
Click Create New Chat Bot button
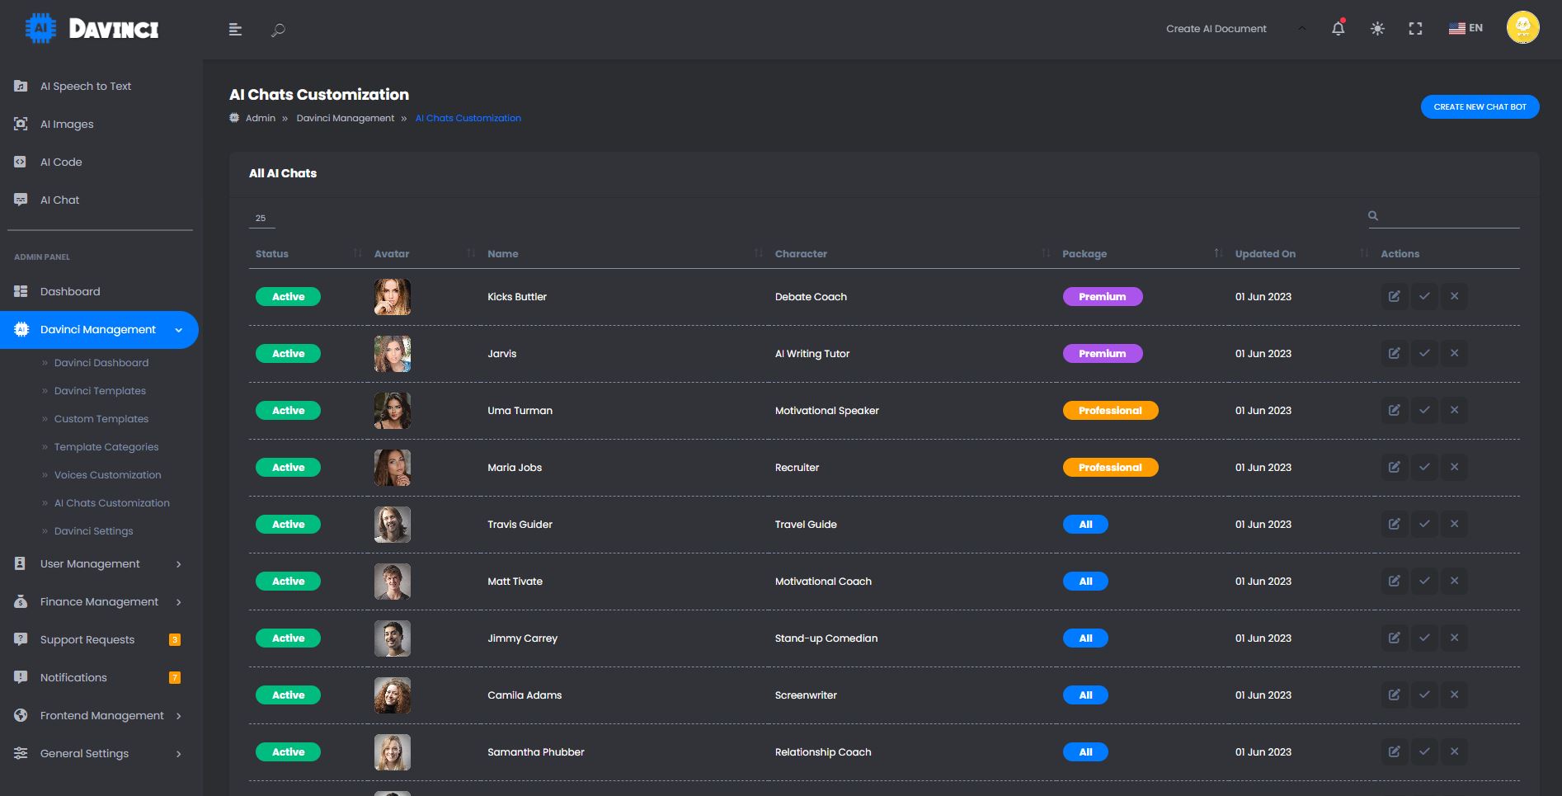1480,107
